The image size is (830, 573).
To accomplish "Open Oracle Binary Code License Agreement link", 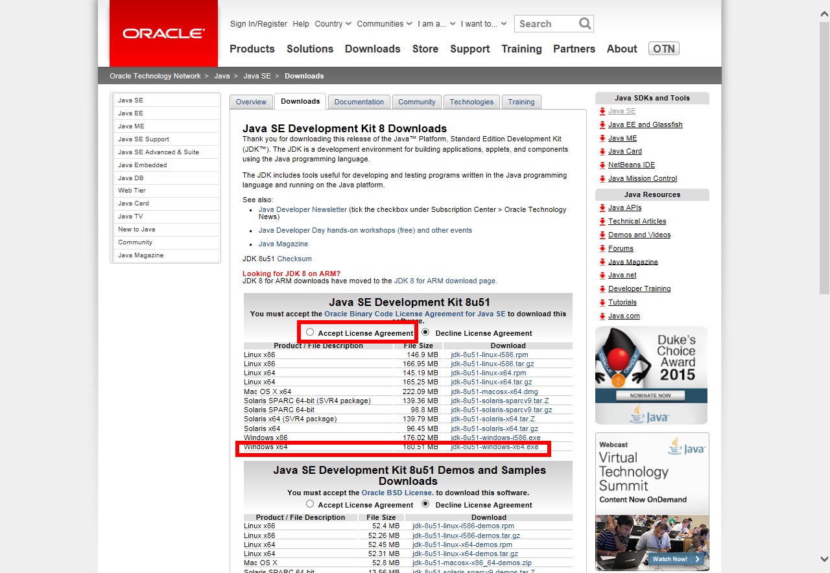I will point(415,314).
